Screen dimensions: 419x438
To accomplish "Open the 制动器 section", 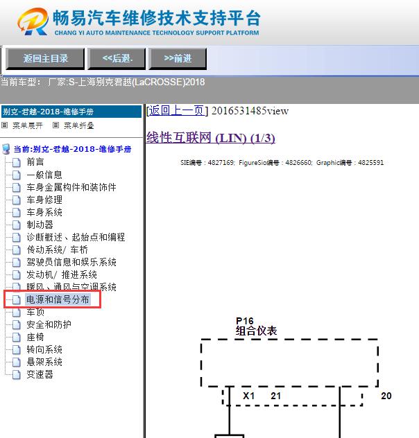I will click(40, 225).
